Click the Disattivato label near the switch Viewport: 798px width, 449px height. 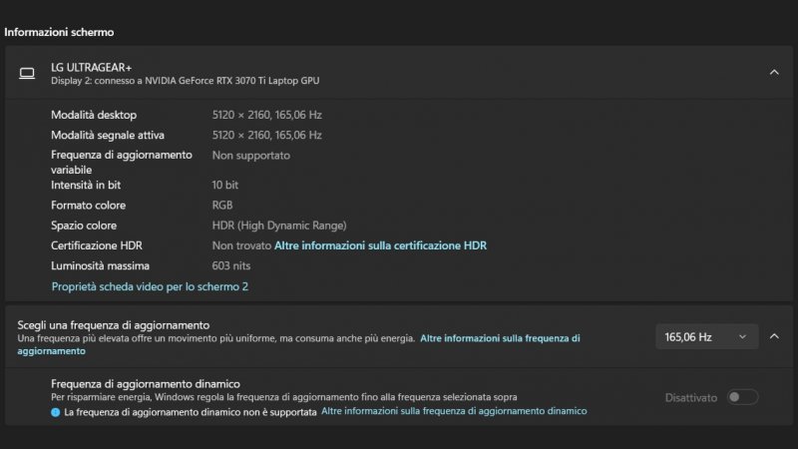(691, 397)
